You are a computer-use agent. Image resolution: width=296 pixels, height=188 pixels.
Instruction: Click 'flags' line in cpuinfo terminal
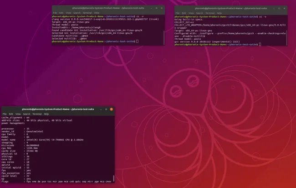click(x=56, y=182)
